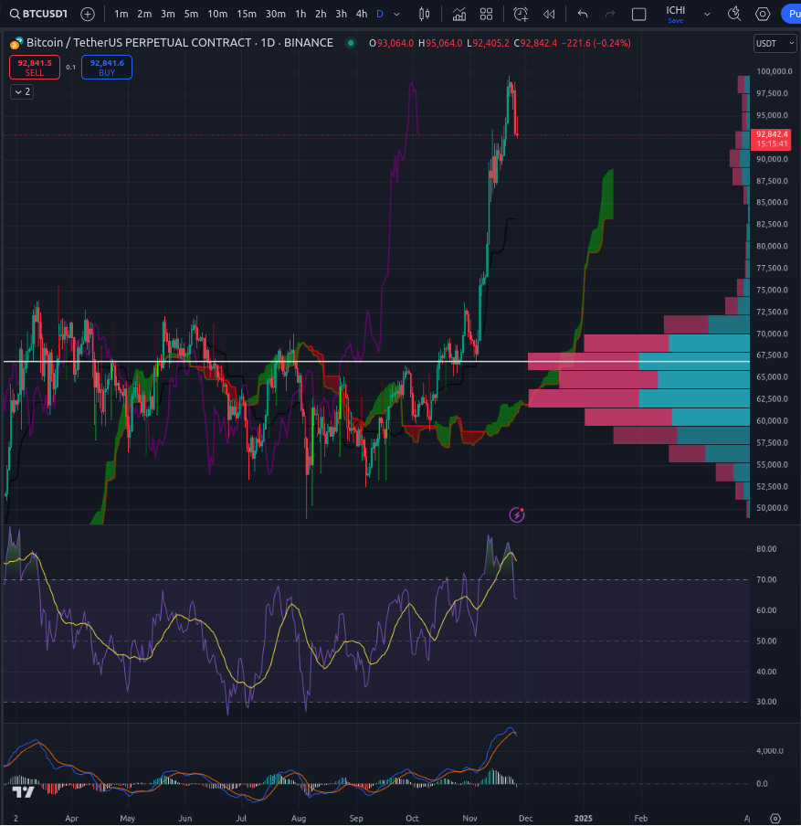Expand the ICHI layout dropdown arrow
Screen dimensions: 801x826
(x=707, y=15)
